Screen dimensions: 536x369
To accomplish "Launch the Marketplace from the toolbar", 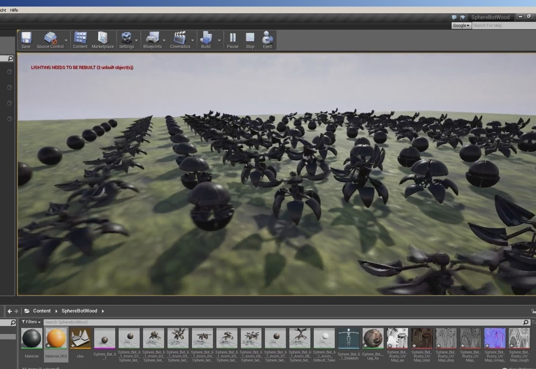I will [x=103, y=40].
